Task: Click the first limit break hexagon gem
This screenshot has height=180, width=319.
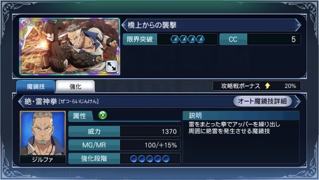Action: [175, 39]
